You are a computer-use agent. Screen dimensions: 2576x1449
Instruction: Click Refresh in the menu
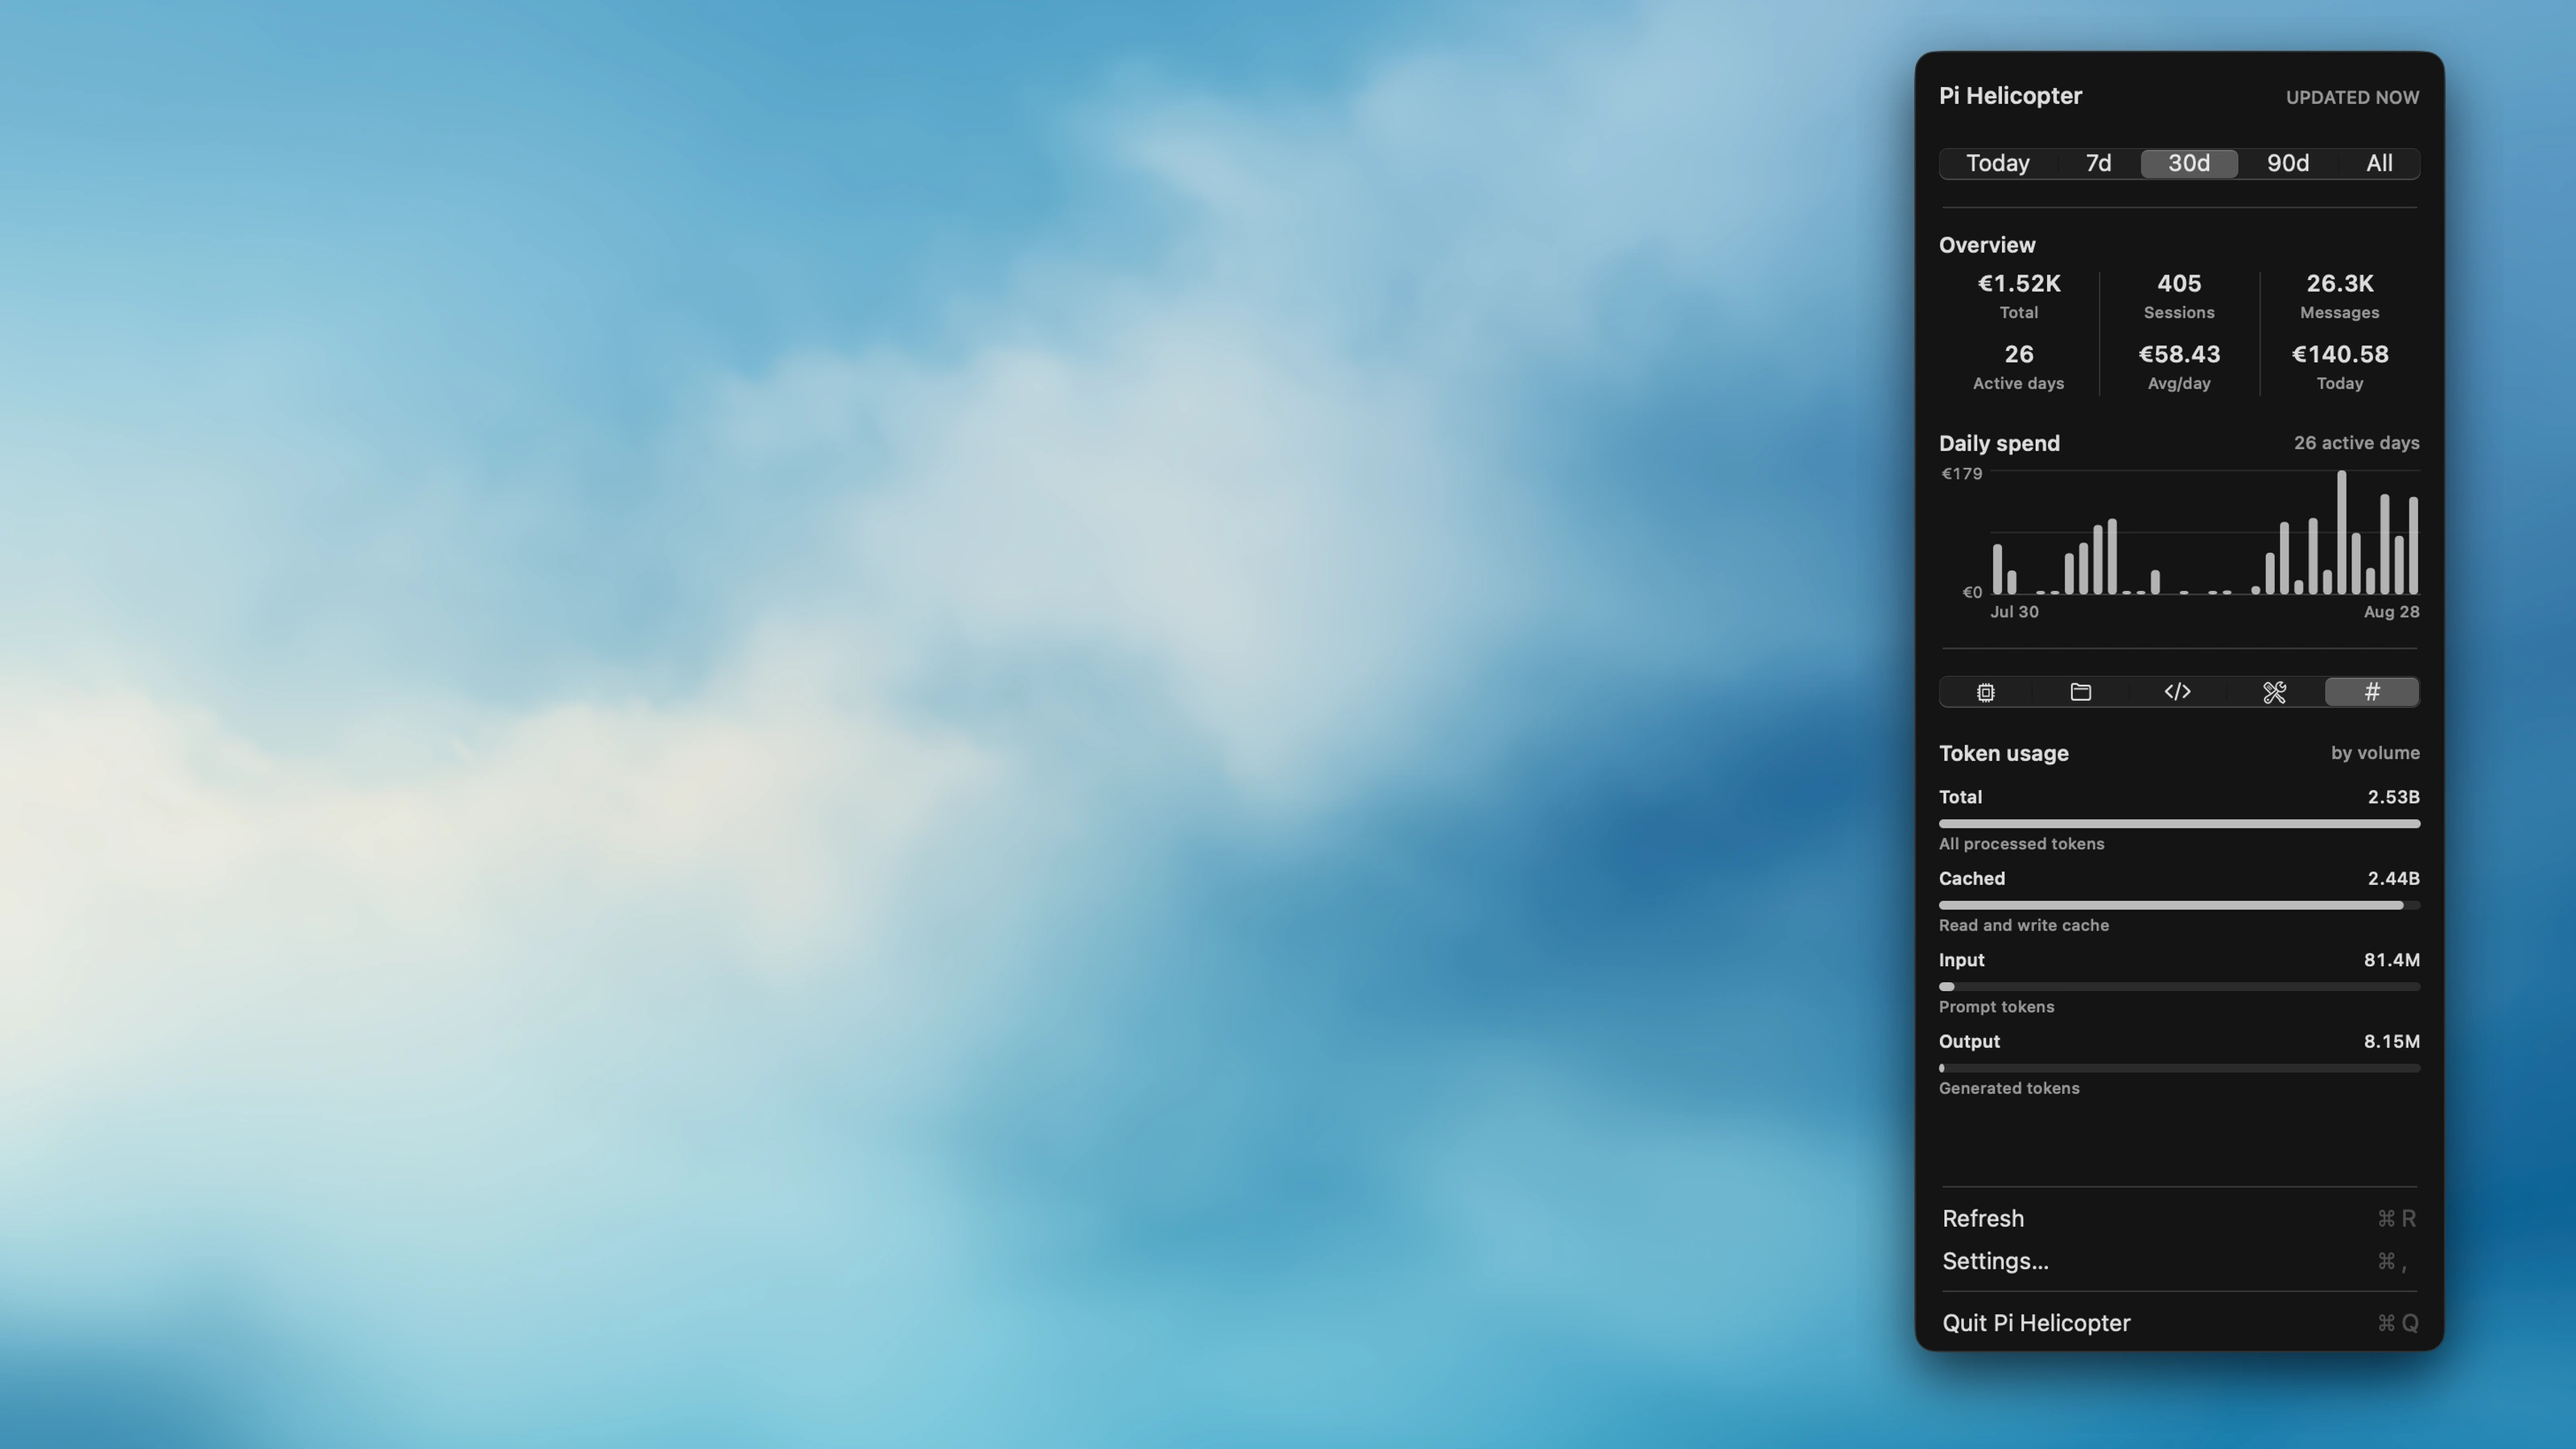pos(2180,1218)
